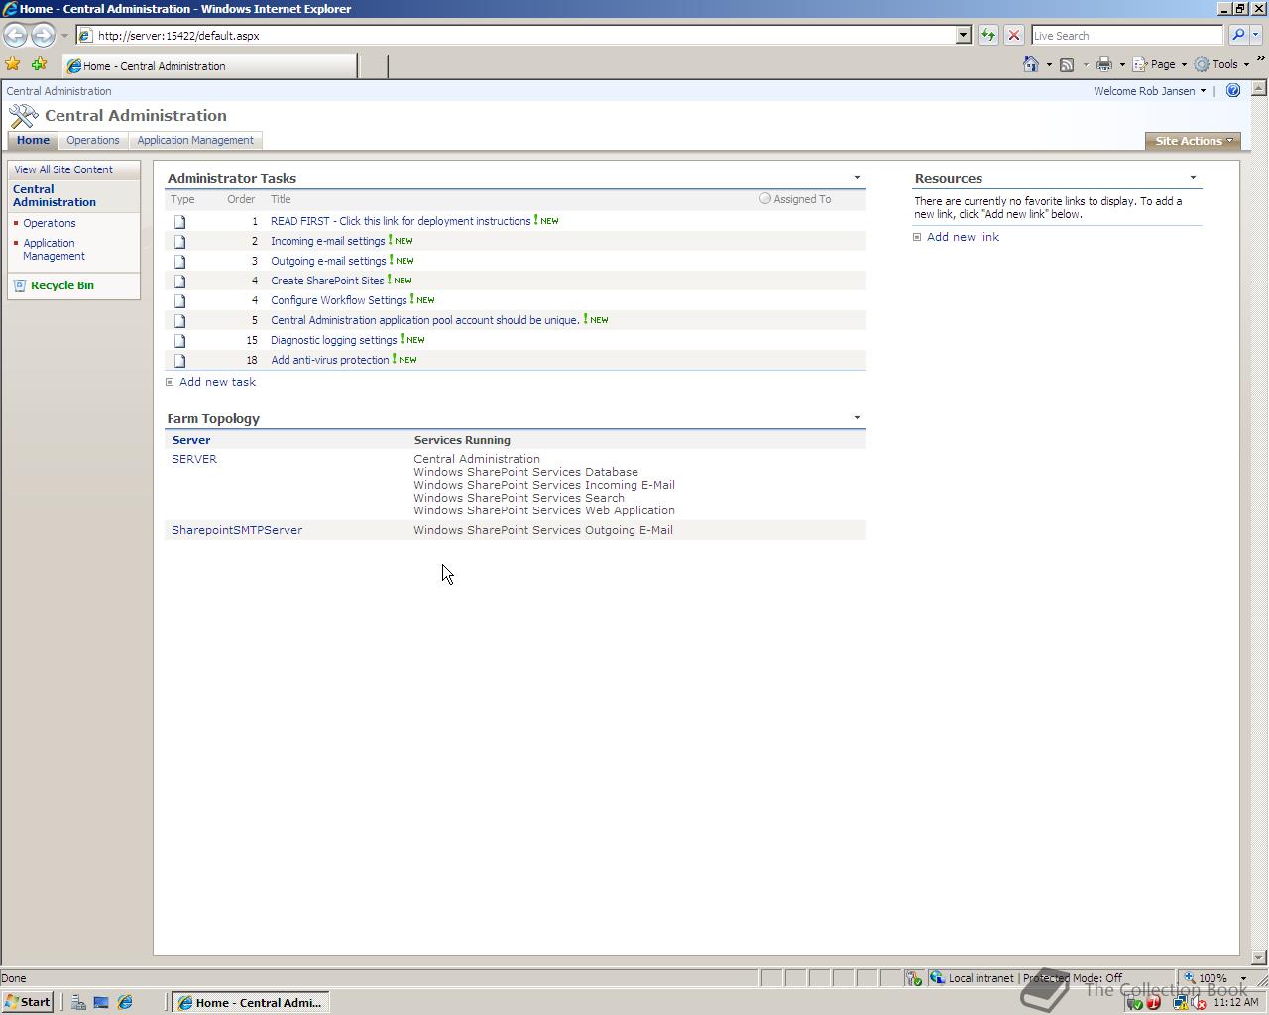1269x1015 pixels.
Task: Go back with the browser Back arrow
Action: point(15,35)
